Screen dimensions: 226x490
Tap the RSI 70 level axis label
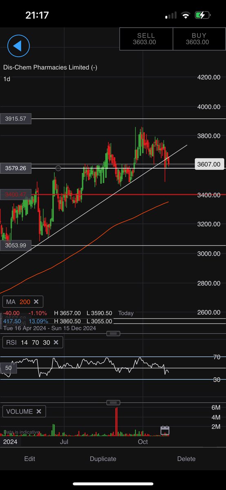[217, 357]
